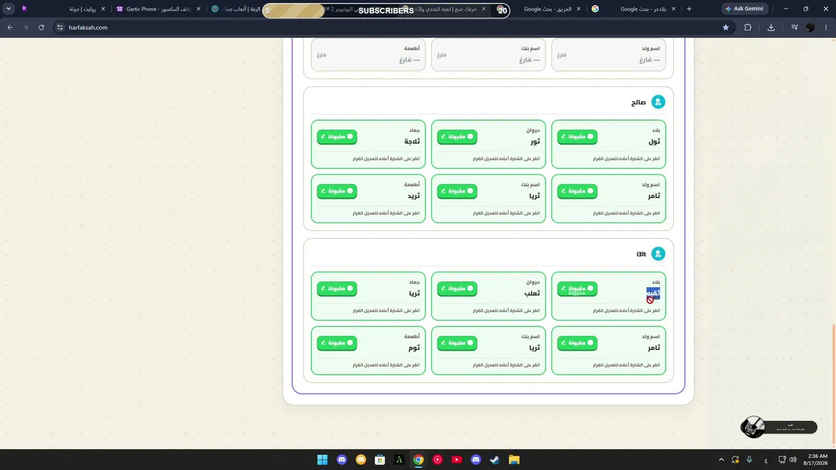The image size is (836, 470).
Task: Open the Chrome profile avatar menu
Action: point(811,27)
